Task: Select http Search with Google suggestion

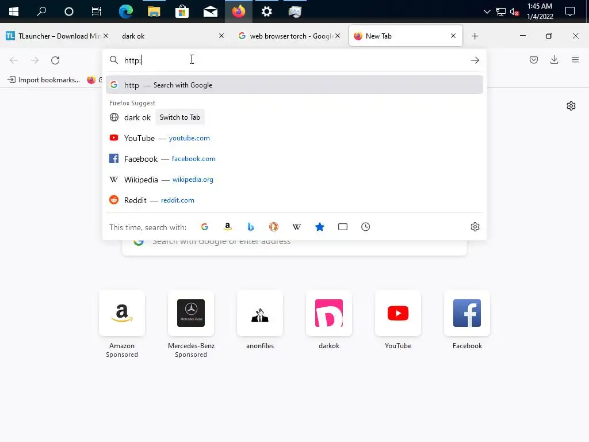Action: [x=294, y=85]
